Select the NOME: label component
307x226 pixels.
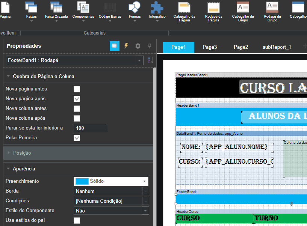[x=192, y=148]
